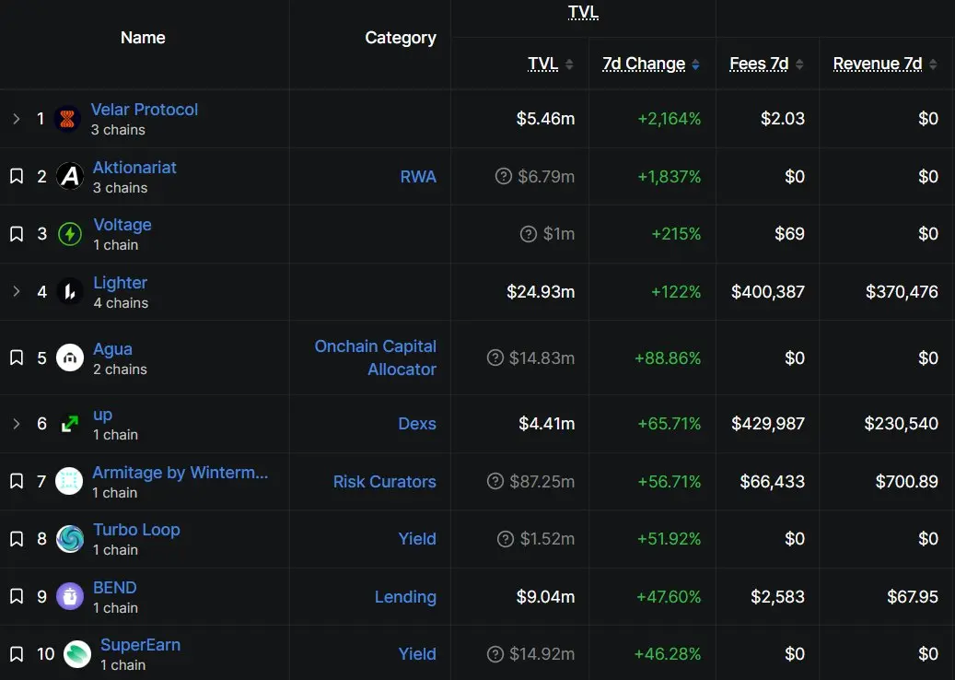This screenshot has height=680, width=955.
Task: Open the RWA category link
Action: click(x=418, y=177)
